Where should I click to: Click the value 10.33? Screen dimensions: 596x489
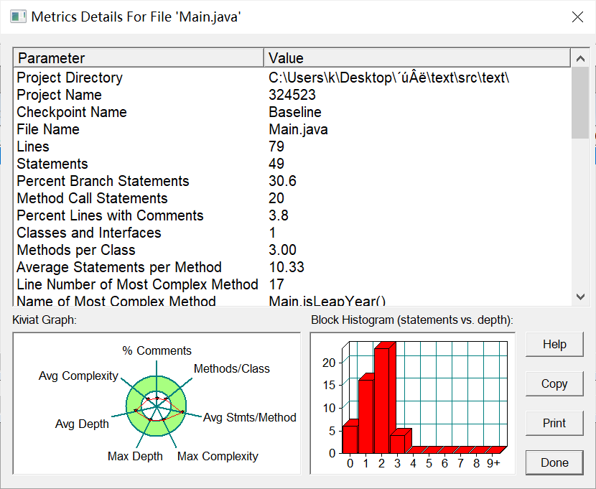coord(287,267)
